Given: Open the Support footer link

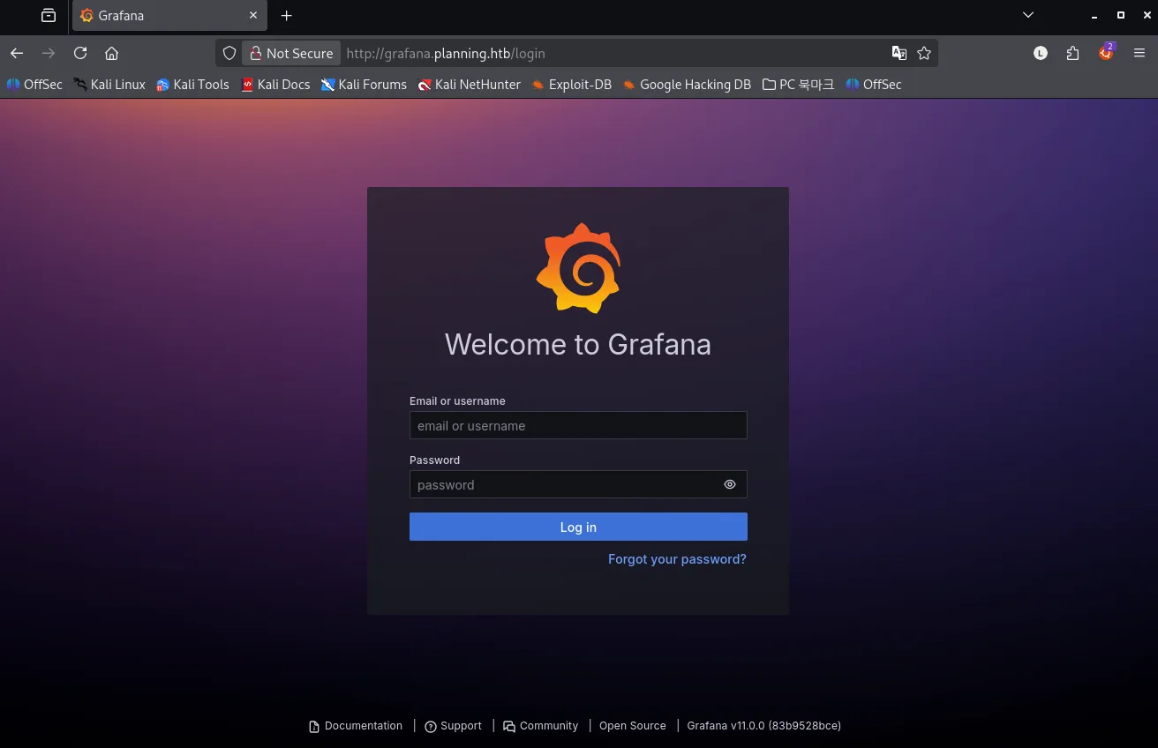Looking at the screenshot, I should [x=453, y=726].
